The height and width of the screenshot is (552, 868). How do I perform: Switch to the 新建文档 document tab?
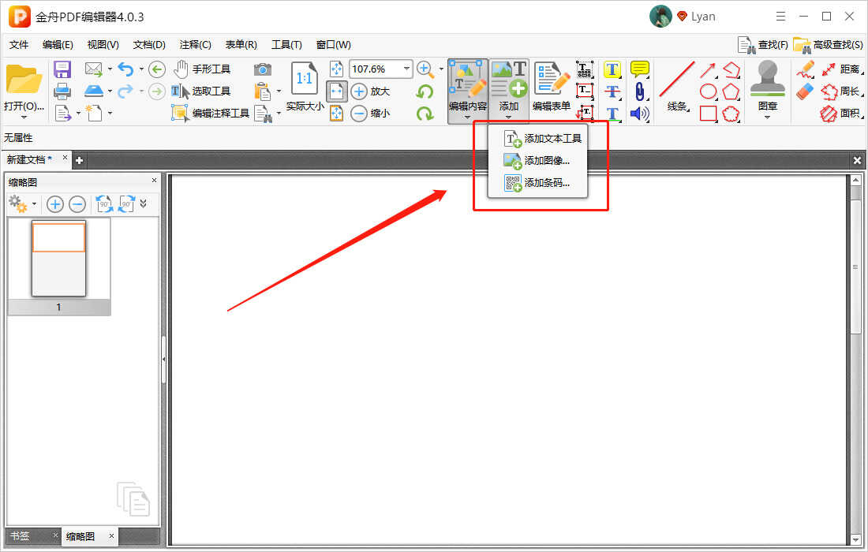point(30,159)
